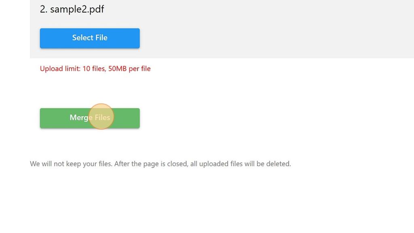Click the word 'File' on the blue button
The width and height of the screenshot is (414, 233).
click(101, 38)
